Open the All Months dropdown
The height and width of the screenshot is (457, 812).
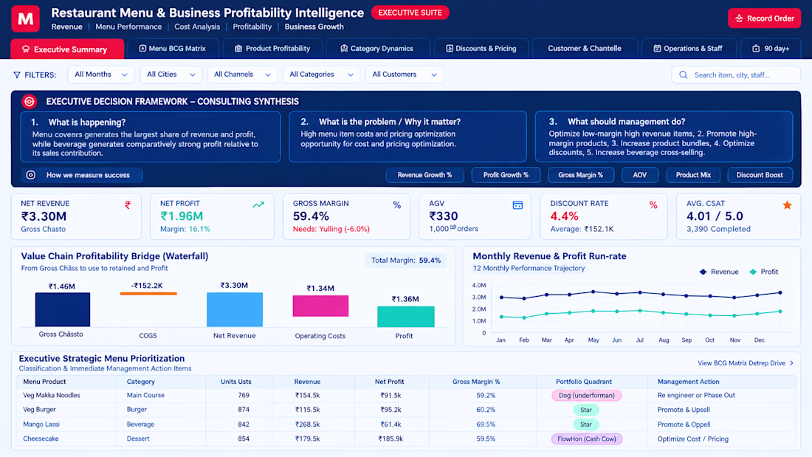[101, 75]
